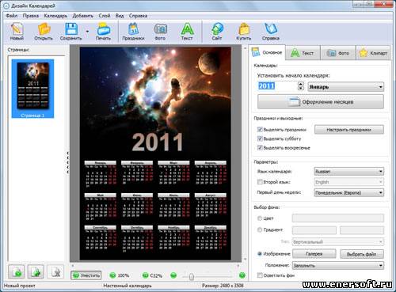Print calendar via the Печать icon
This screenshot has height=292, width=396.
(104, 28)
